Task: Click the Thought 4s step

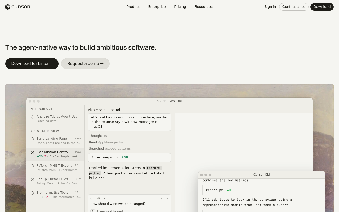Action: point(98,136)
